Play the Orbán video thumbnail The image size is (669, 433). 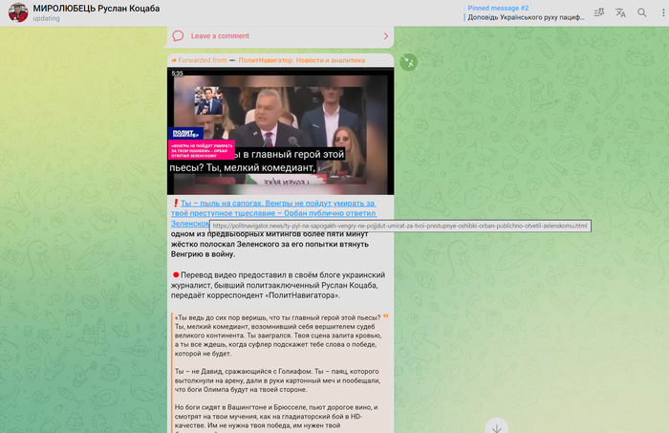point(278,131)
